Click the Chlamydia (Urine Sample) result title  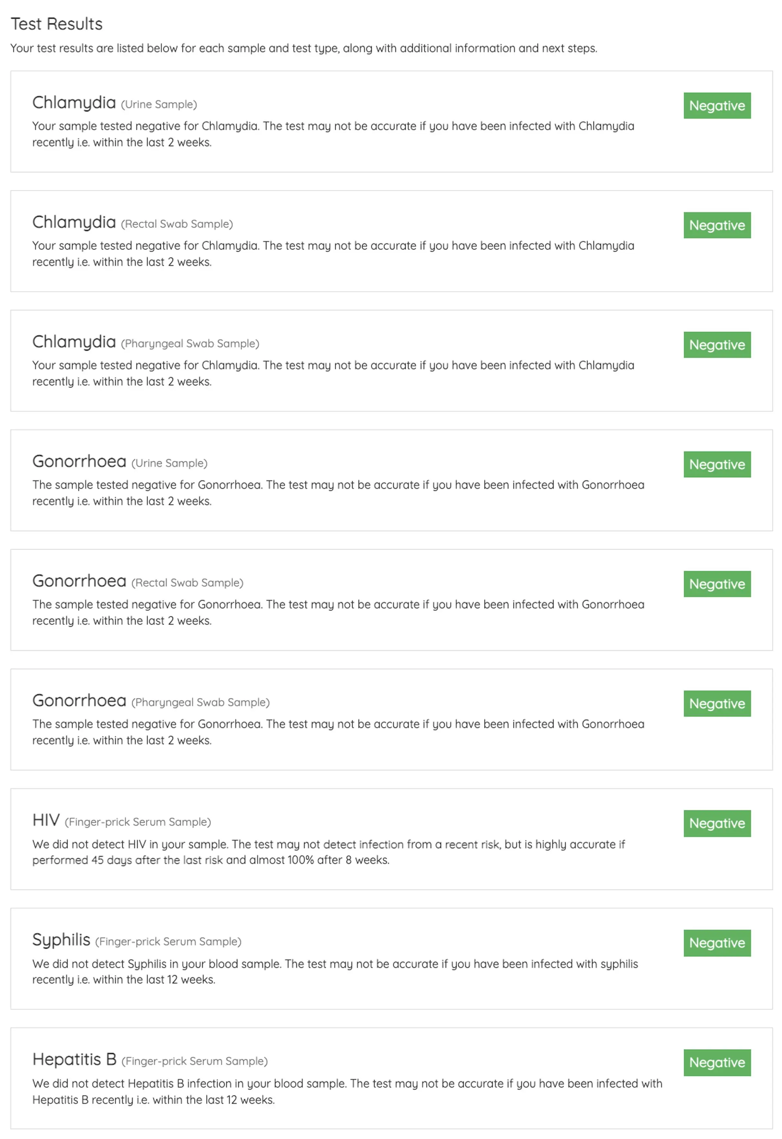click(x=114, y=103)
